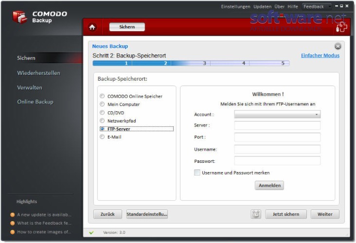Open the 'A new update is availab...' highlight

pyautogui.click(x=44, y=215)
